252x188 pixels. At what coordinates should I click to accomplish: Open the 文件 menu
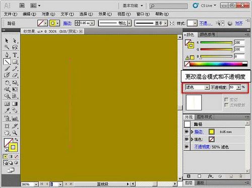coord(11,14)
